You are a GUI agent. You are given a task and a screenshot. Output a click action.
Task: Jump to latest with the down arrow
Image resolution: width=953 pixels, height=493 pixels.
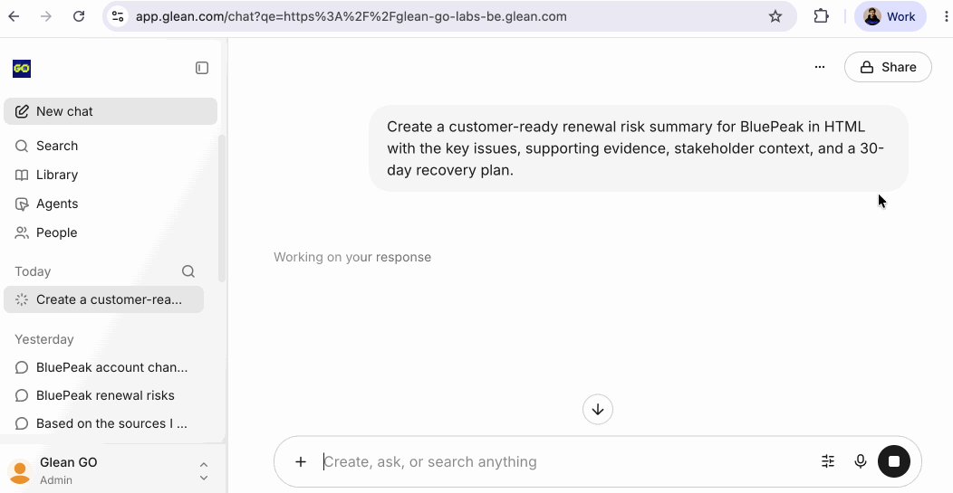[x=598, y=409]
